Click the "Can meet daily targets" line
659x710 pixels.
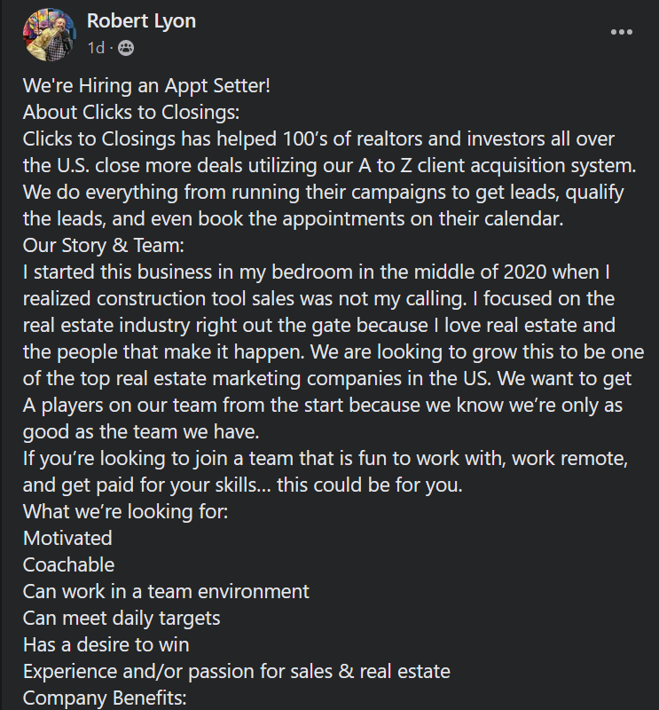(x=122, y=618)
